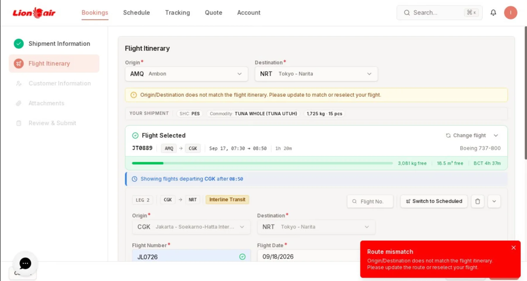This screenshot has height=281, width=527.
Task: Open the top Origin AMQ Ambon dropdown
Action: tap(186, 74)
